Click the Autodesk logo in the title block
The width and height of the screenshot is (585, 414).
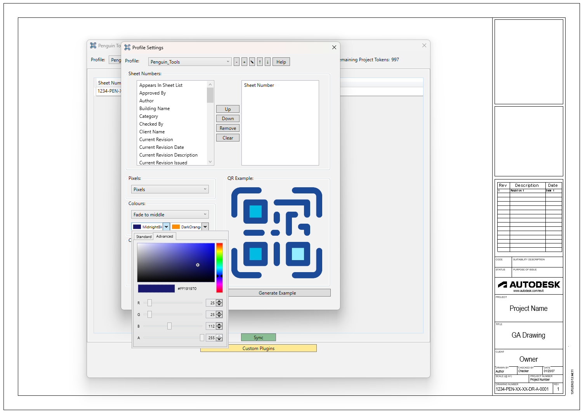[529, 285]
